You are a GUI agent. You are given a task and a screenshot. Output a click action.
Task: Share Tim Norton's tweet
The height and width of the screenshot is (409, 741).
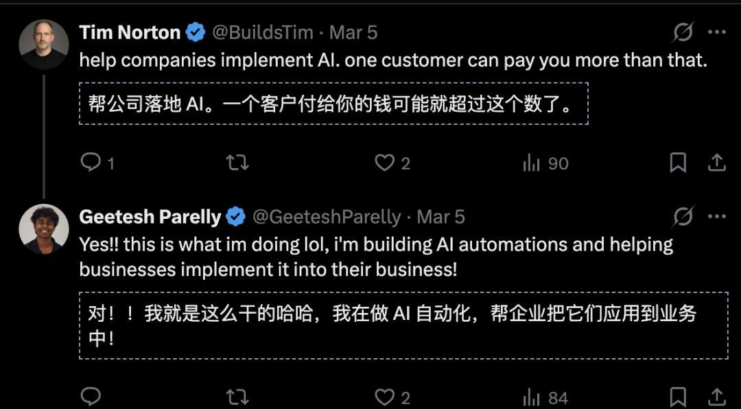click(x=716, y=163)
